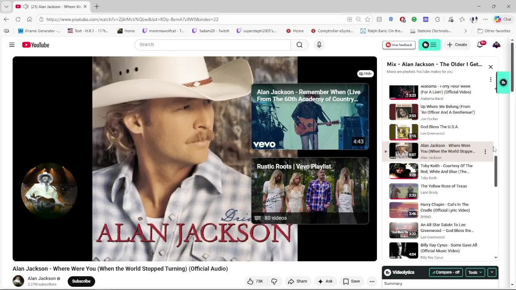Screen dimensions: 516x290
Task: Save video to a playlist
Action: [351, 282]
